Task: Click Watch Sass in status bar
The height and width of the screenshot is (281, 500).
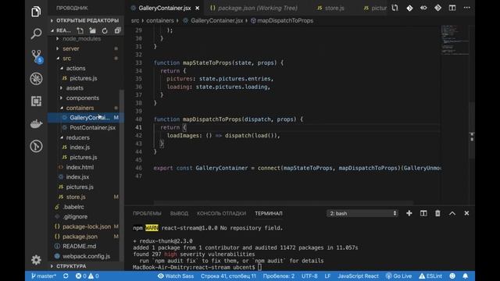Action: tap(176, 276)
